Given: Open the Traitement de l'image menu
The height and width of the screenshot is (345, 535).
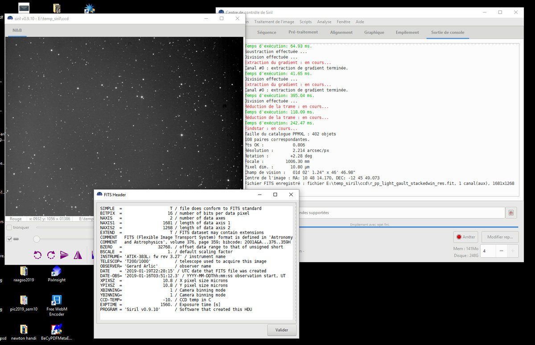Looking at the screenshot, I should 274,22.
